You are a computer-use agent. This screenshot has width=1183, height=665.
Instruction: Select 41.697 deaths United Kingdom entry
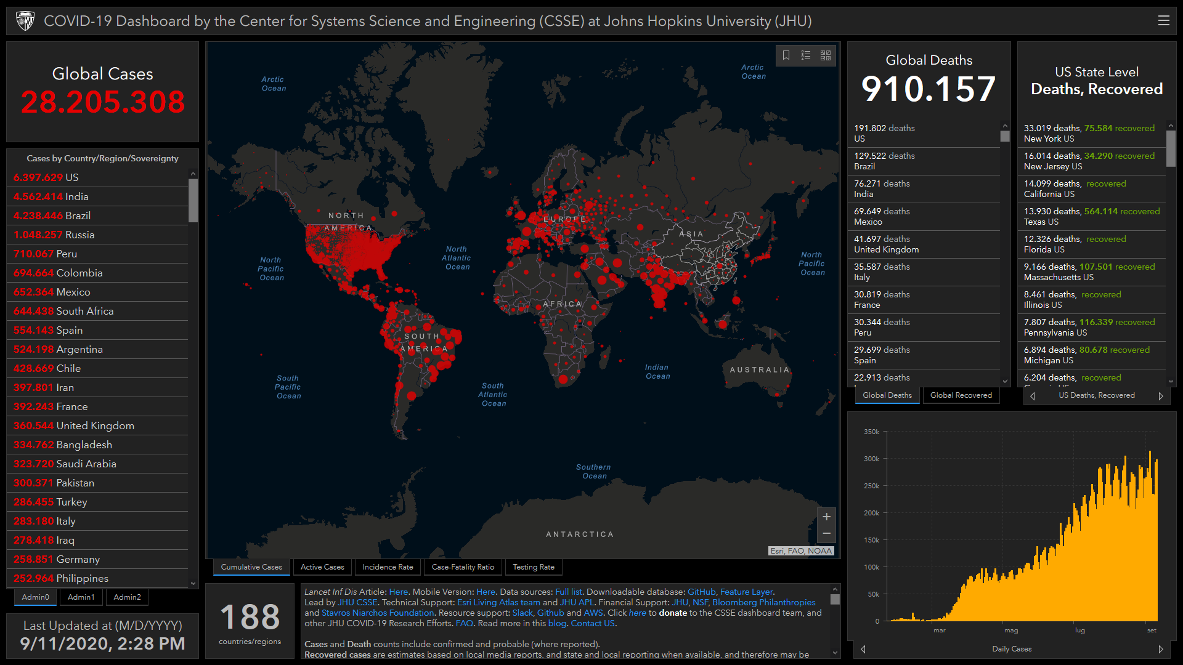[924, 244]
